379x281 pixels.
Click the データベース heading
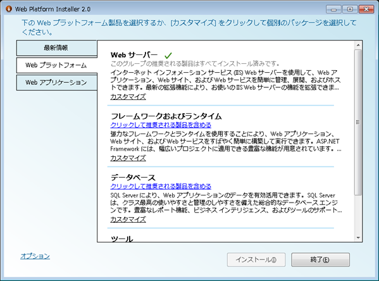[x=133, y=178]
